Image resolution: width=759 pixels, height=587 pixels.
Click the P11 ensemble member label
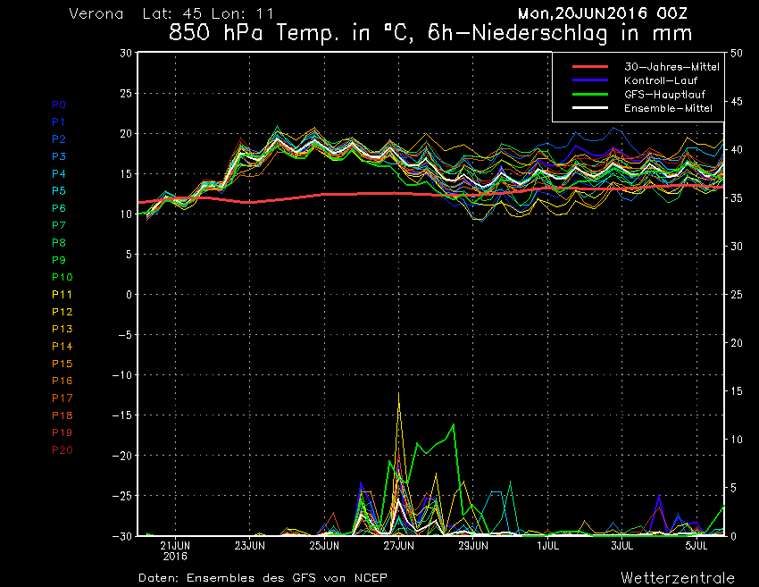(63, 295)
